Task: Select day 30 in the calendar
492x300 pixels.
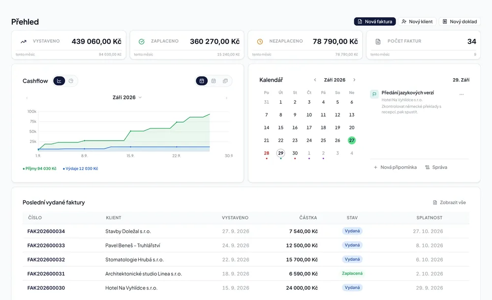Action: coord(295,153)
